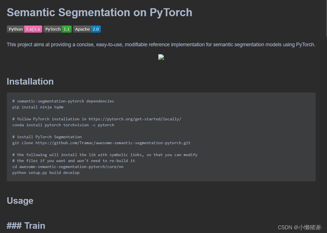Click the project description paragraph
Viewport: 327px width, 233px height.
161,45
